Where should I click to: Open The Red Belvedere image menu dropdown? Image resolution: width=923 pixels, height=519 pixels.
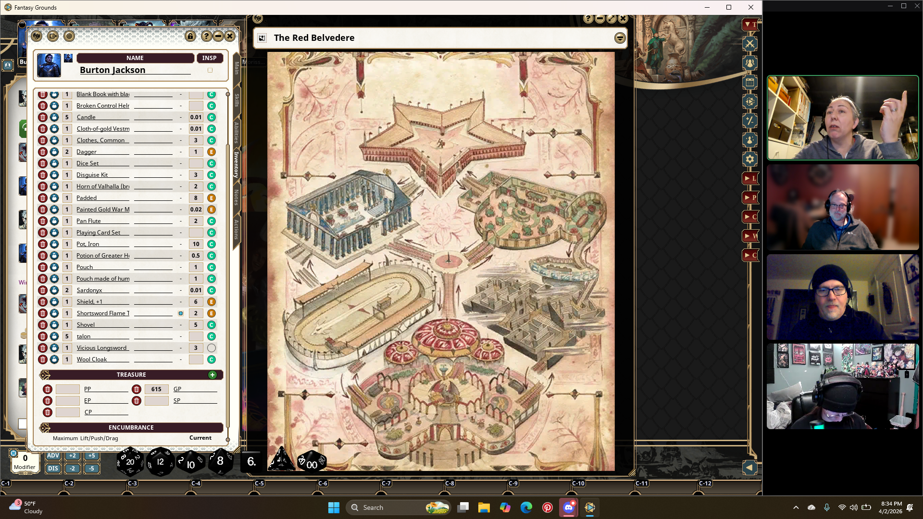[620, 38]
